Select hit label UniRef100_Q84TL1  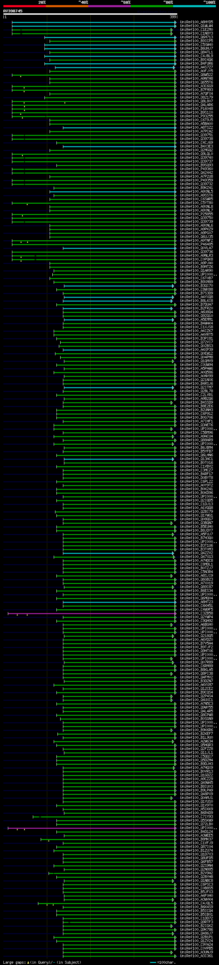pyautogui.click(x=196, y=52)
